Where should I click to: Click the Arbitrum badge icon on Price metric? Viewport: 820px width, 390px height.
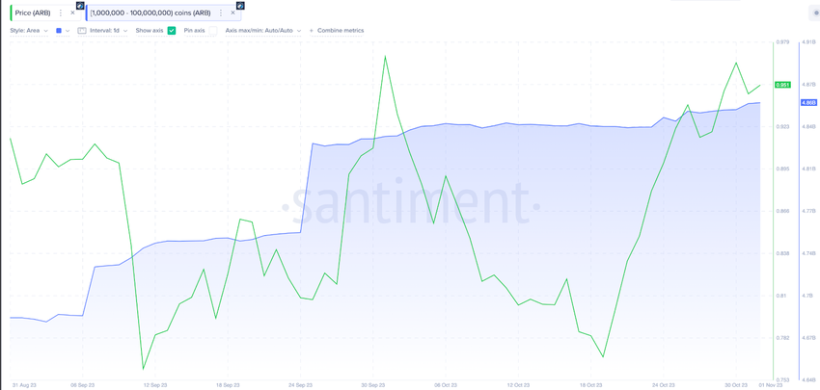pyautogui.click(x=79, y=5)
